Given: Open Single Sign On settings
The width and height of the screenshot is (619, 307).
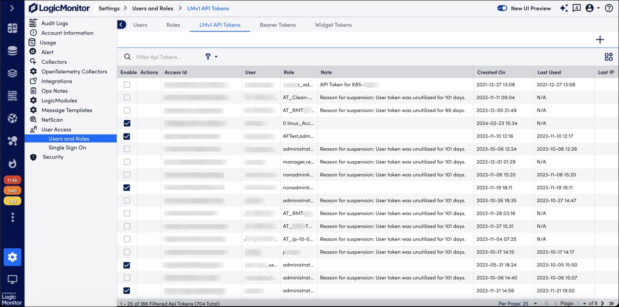Looking at the screenshot, I should [x=67, y=148].
